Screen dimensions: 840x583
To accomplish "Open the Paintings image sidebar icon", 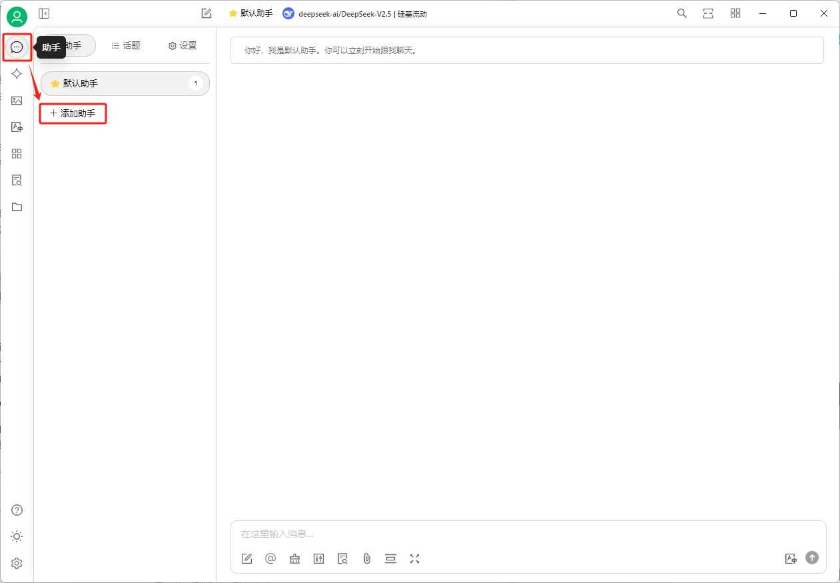I will pyautogui.click(x=17, y=101).
